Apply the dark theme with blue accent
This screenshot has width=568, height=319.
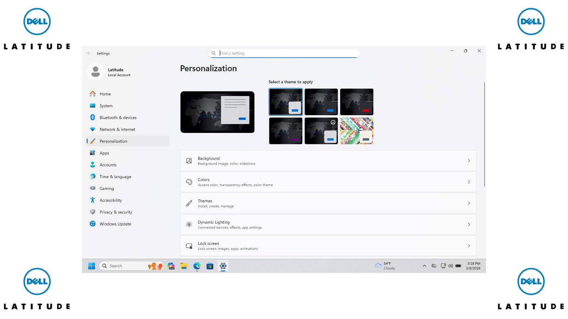pos(321,102)
